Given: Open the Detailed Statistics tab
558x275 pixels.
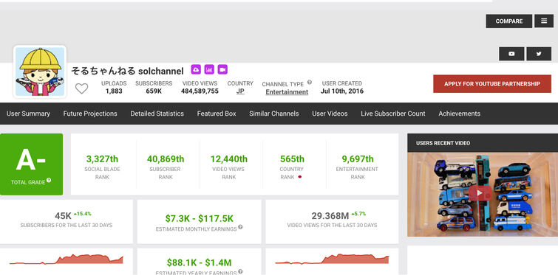Looking at the screenshot, I should [x=157, y=114].
